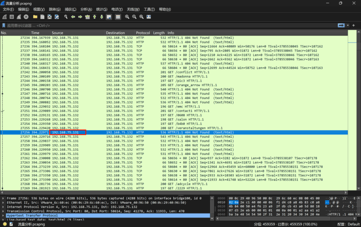
Task: Click the stop capture square icon
Action: (12, 17)
